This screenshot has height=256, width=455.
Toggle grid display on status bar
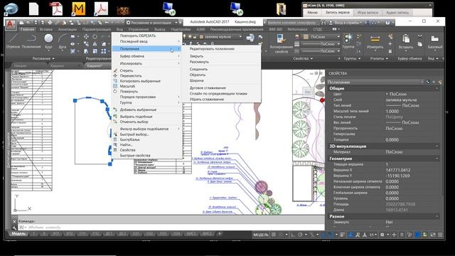point(274,235)
